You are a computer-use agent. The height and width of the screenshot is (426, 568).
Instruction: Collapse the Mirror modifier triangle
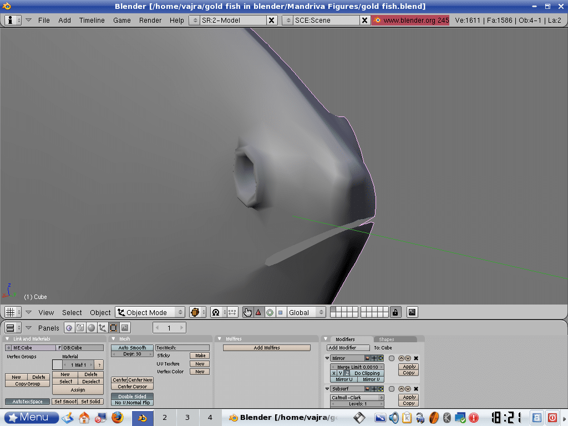tap(327, 358)
